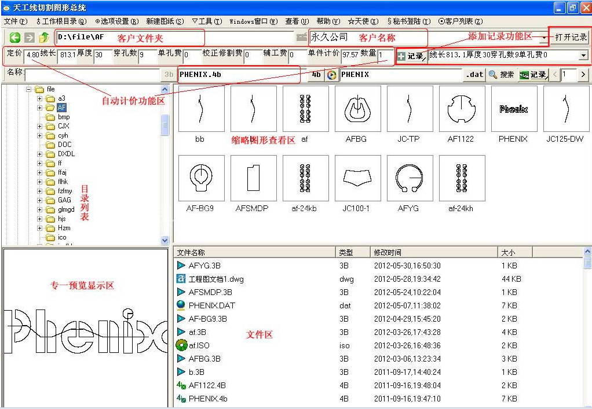Select the JC100-1 thumbnail

[x=357, y=178]
